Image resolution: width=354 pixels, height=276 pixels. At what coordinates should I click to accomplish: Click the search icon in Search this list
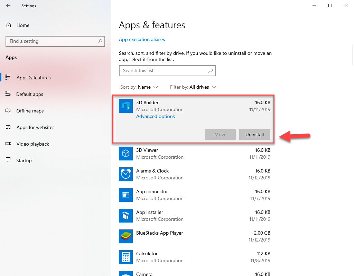[x=211, y=71]
